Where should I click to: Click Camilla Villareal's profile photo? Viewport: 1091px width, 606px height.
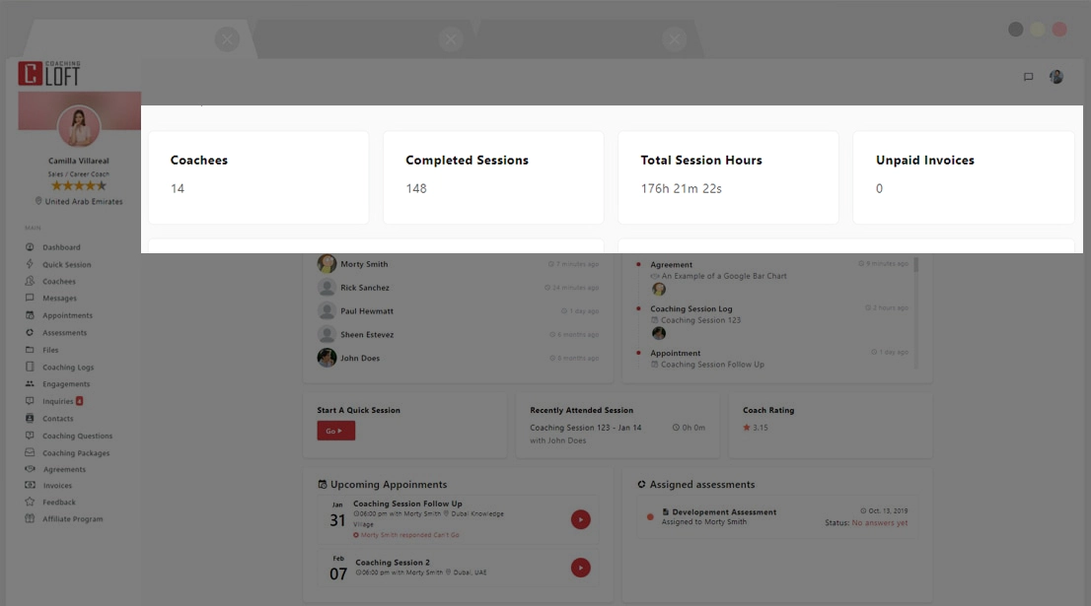coord(79,127)
